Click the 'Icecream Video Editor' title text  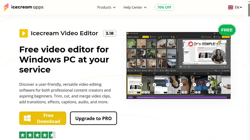pos(64,33)
